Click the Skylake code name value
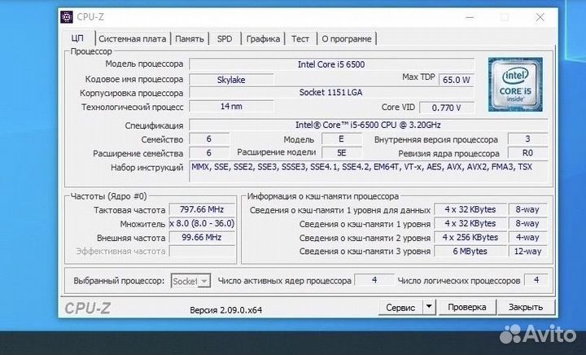The width and height of the screenshot is (586, 355). point(231,80)
